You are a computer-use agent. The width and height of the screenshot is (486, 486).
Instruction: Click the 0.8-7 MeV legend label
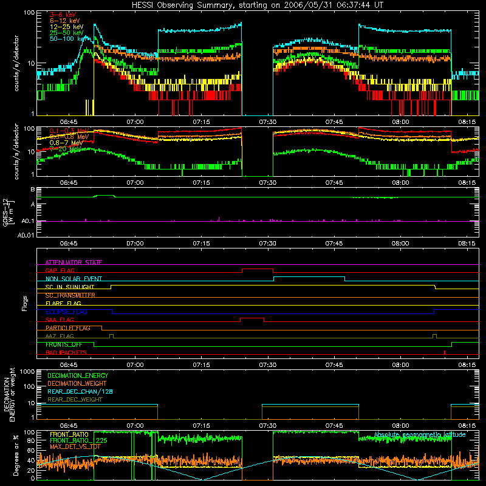point(66,143)
